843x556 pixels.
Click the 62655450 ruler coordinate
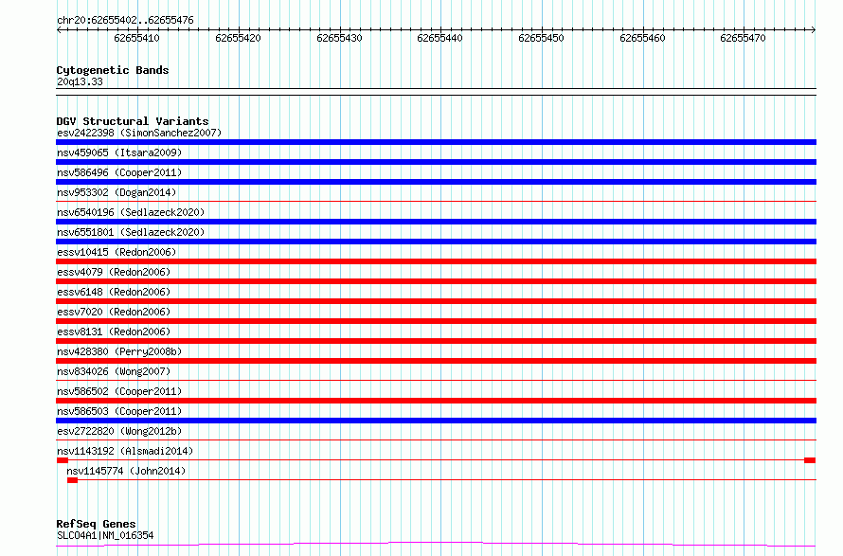coord(541,38)
